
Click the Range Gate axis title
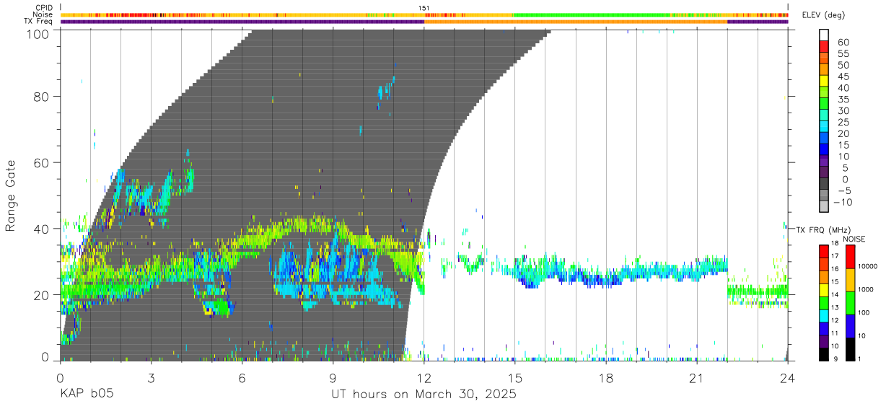tap(11, 195)
